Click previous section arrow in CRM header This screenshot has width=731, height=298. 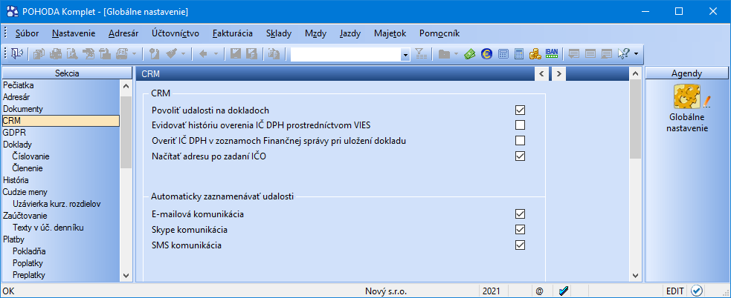541,73
